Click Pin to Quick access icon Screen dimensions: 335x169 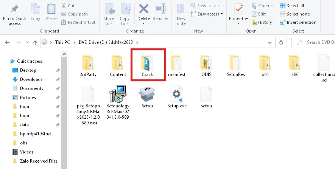coord(14,9)
